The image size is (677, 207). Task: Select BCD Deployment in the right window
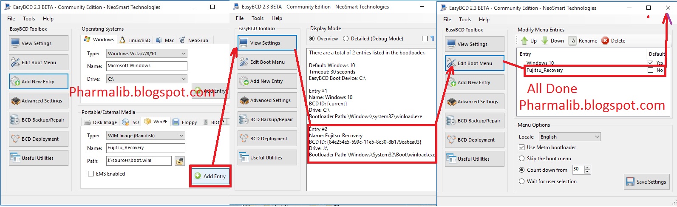coord(475,140)
